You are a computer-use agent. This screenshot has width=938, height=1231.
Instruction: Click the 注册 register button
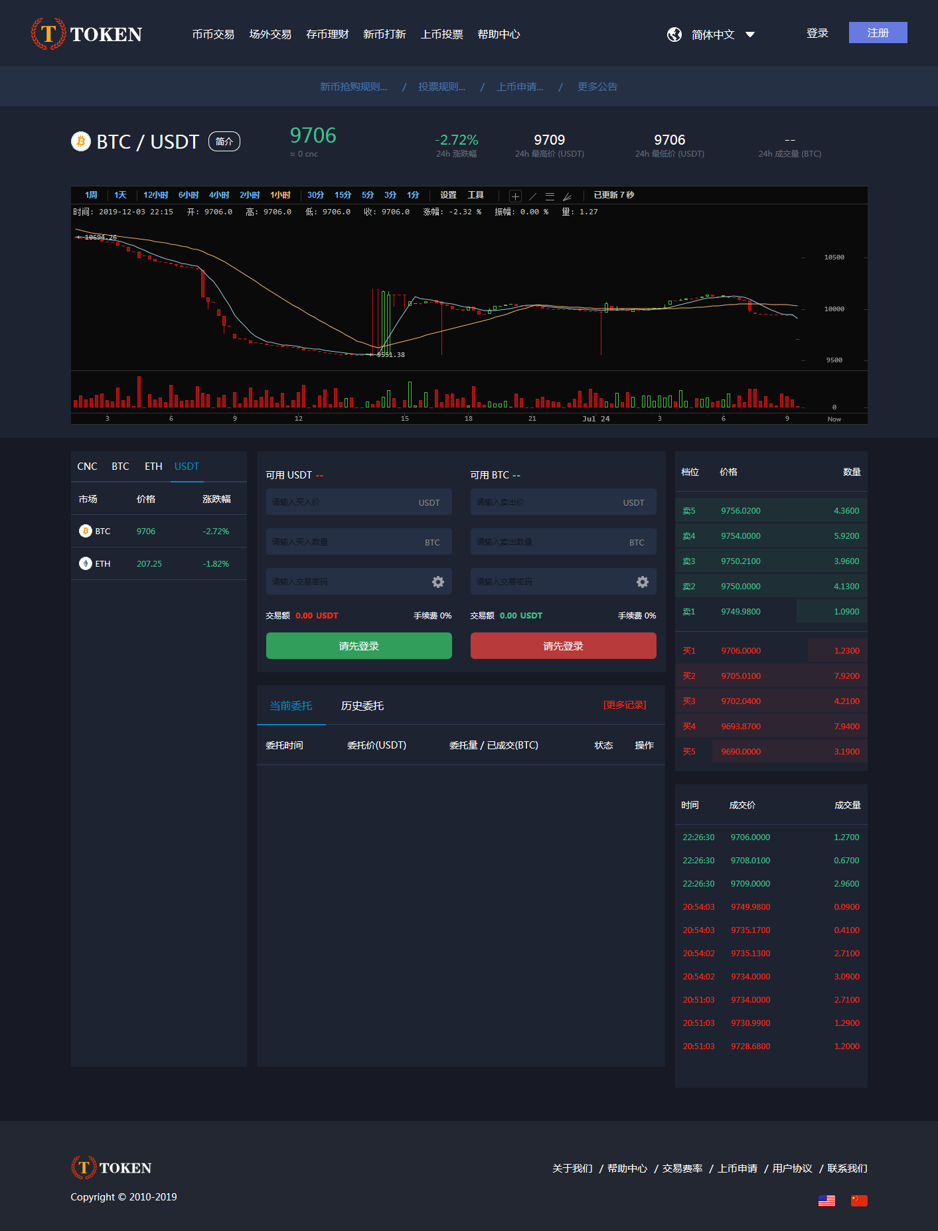pyautogui.click(x=878, y=33)
